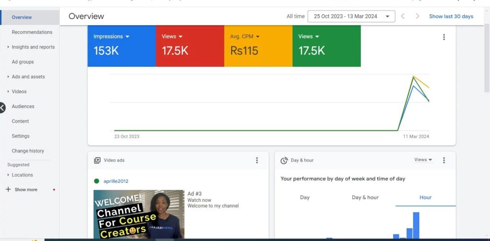Click the Day & hour clock icon

(284, 160)
